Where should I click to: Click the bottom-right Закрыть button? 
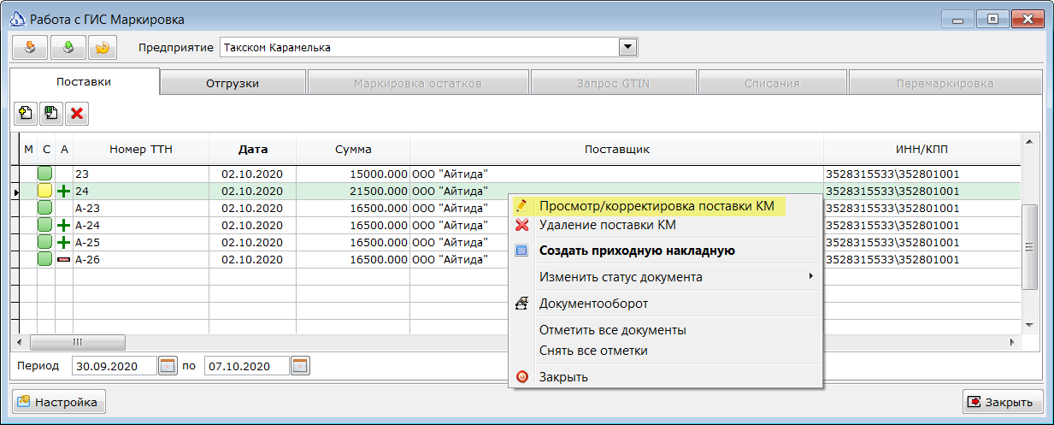[x=1003, y=402]
